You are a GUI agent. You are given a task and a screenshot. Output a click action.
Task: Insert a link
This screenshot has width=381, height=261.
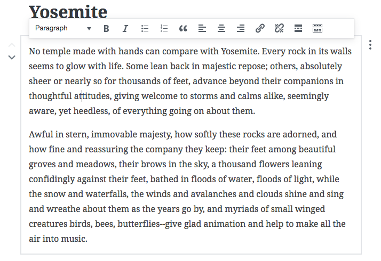click(x=260, y=28)
